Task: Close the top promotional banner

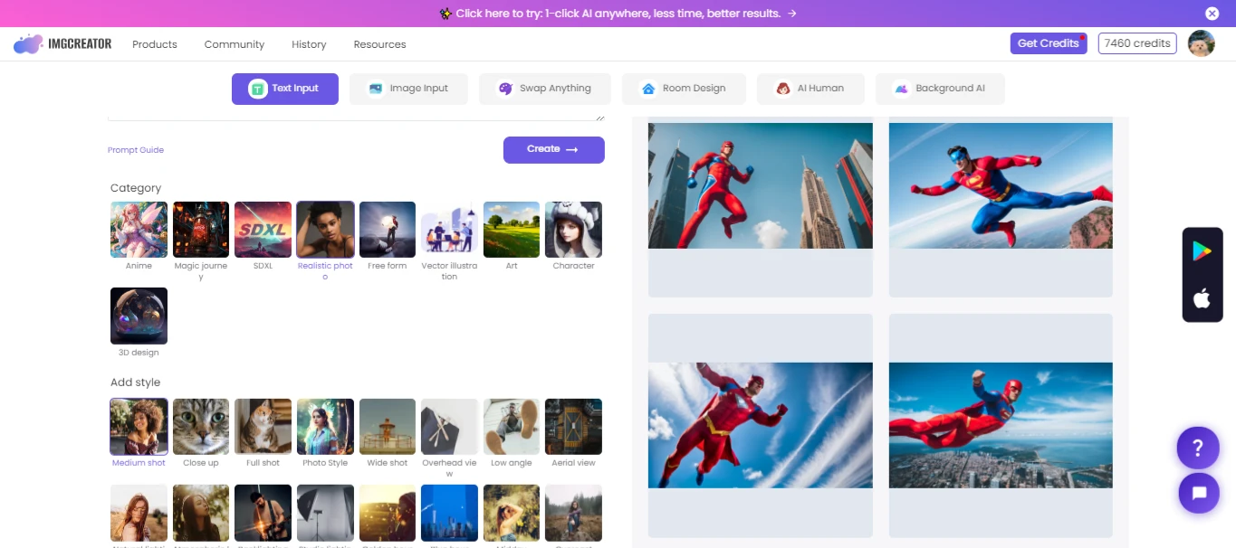Action: point(1212,14)
